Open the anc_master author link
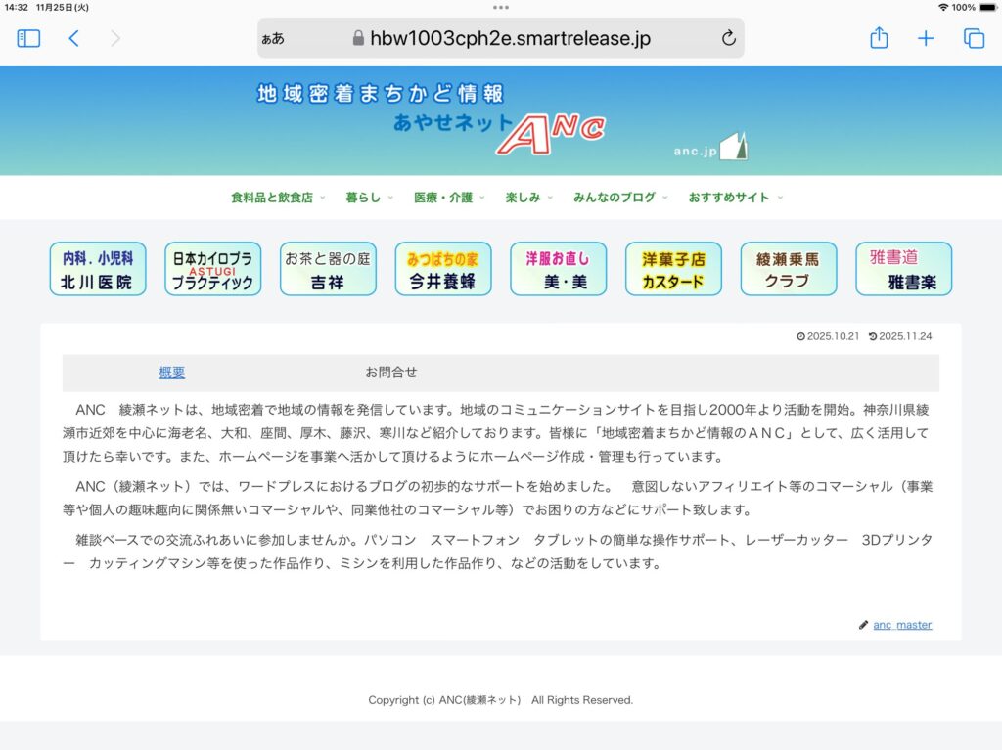This screenshot has width=1002, height=750. point(902,625)
